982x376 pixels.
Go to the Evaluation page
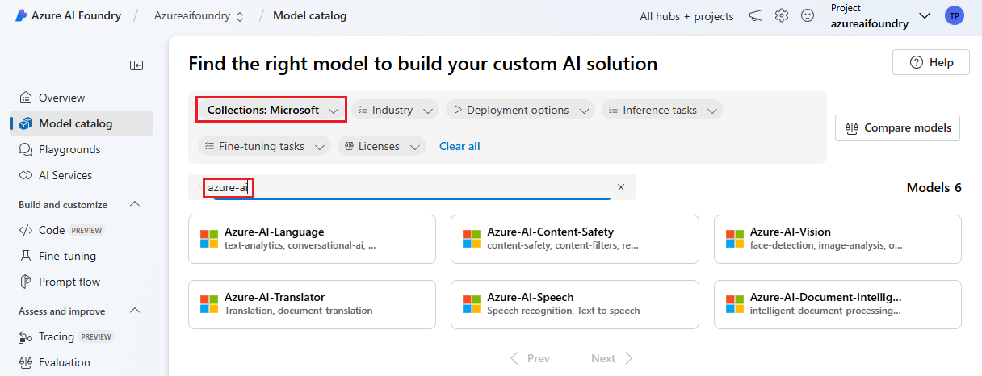(x=65, y=362)
